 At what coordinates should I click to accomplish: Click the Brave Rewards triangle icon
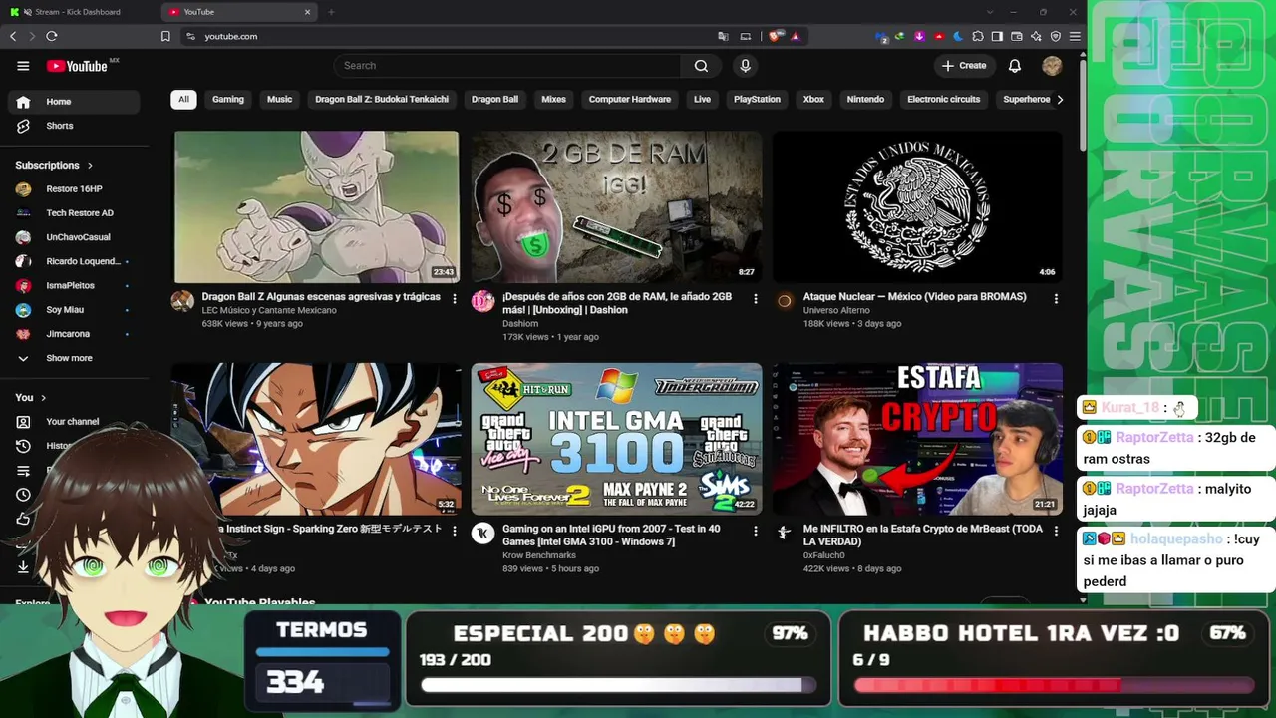[x=795, y=36]
